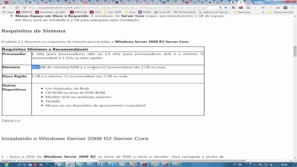Image resolution: width=297 pixels, height=167 pixels.
Task: Reload the page with the refresh icon
Action: 17,8
